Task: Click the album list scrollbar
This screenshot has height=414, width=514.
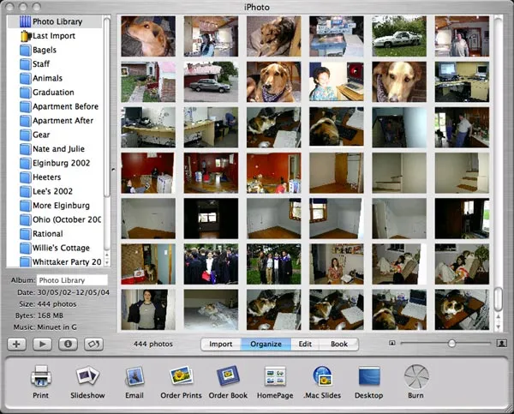Action: (x=107, y=107)
